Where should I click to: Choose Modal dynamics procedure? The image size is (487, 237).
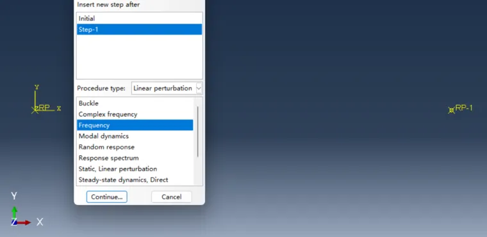point(135,136)
